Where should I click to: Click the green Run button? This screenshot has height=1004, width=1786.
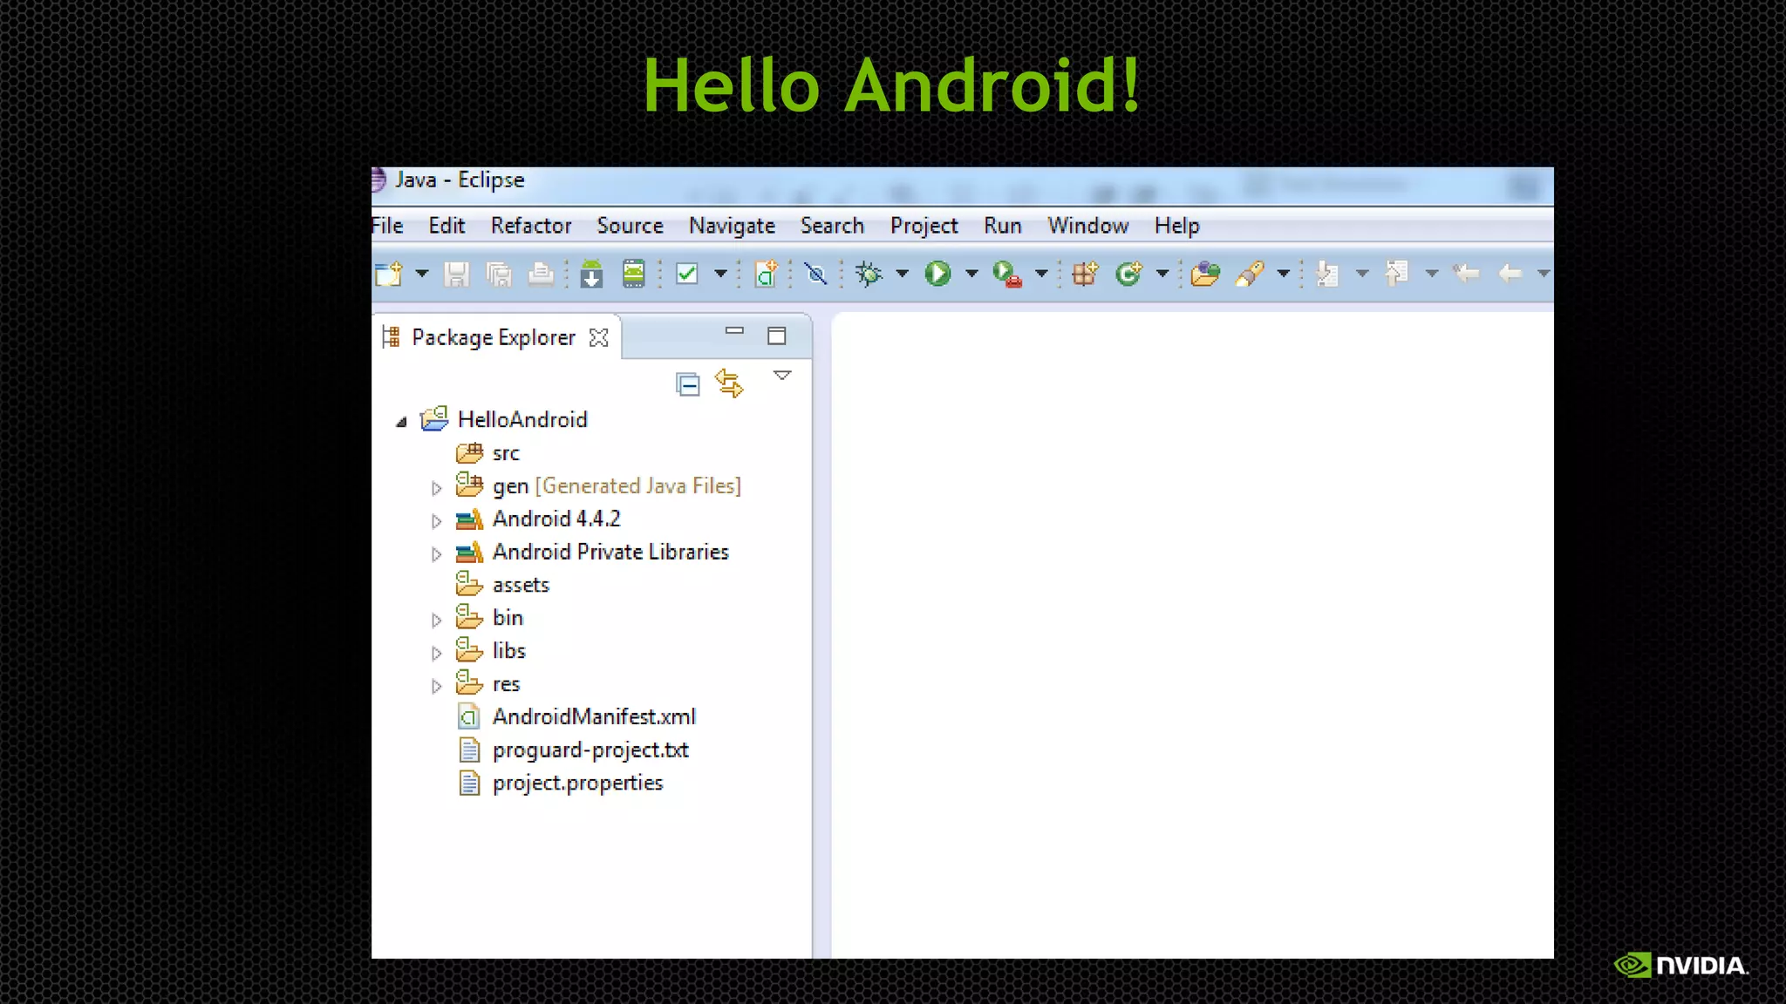tap(937, 274)
